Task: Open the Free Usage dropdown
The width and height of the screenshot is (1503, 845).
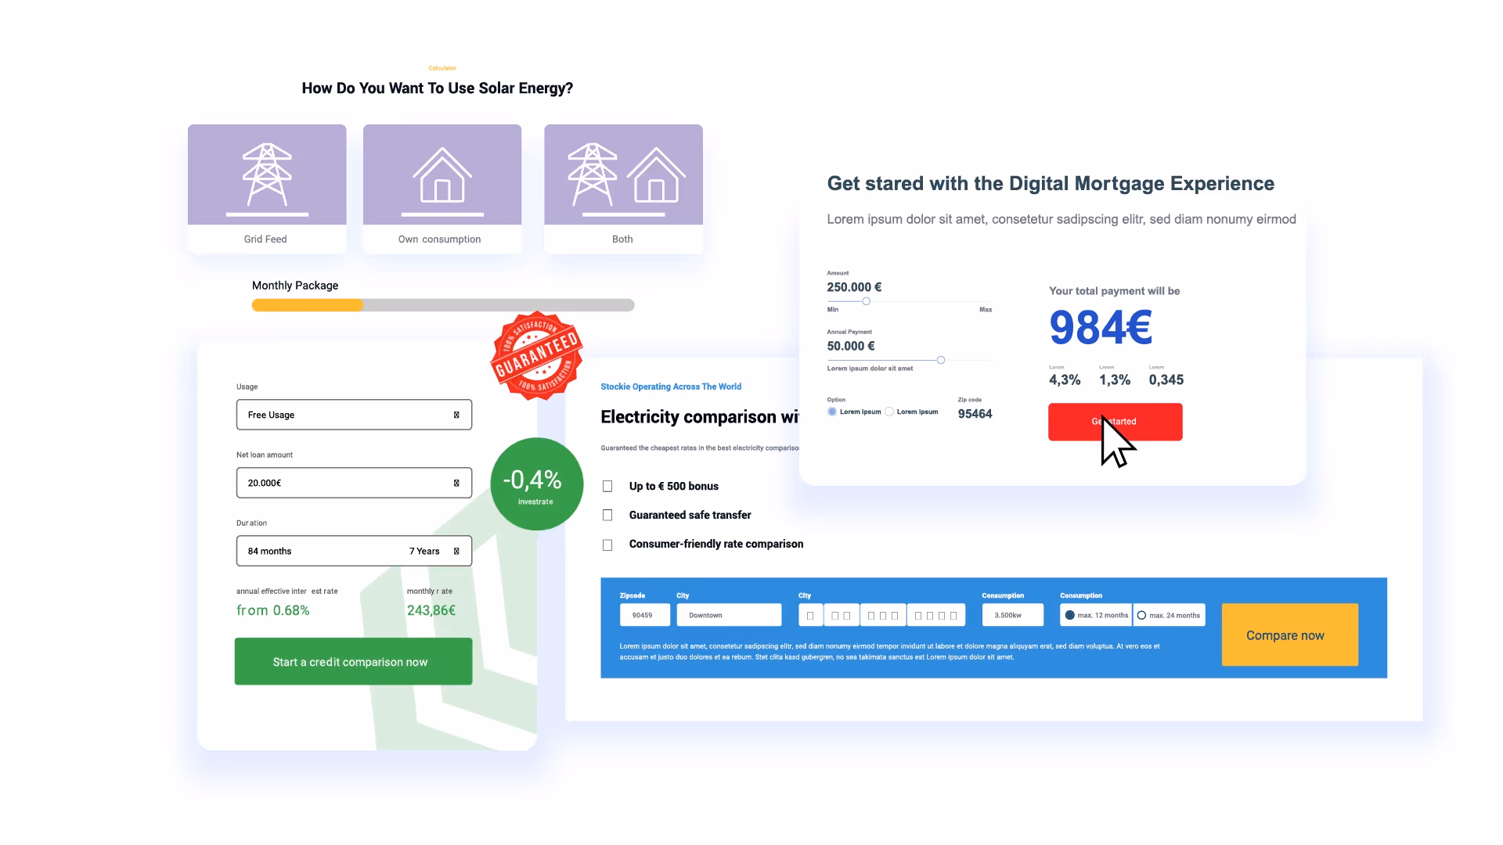Action: (354, 415)
